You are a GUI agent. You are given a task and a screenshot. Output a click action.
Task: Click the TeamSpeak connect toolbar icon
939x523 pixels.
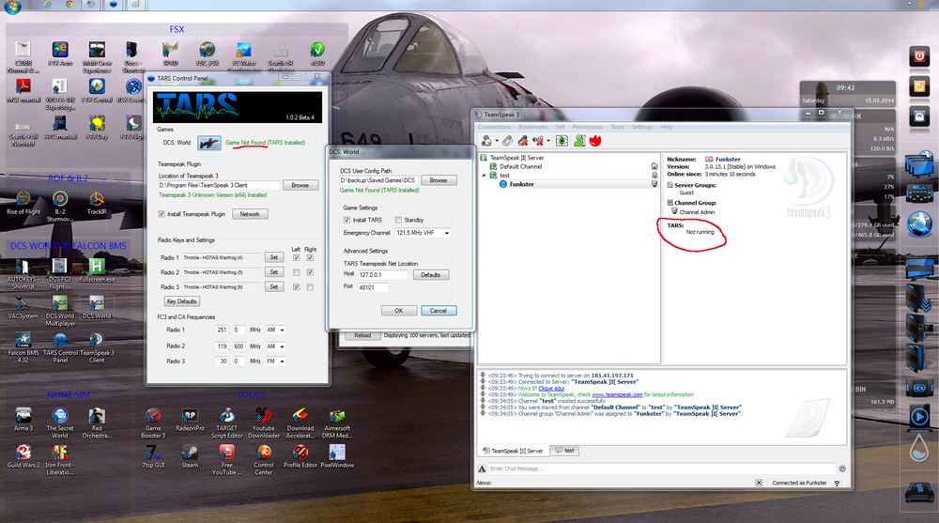(485, 141)
